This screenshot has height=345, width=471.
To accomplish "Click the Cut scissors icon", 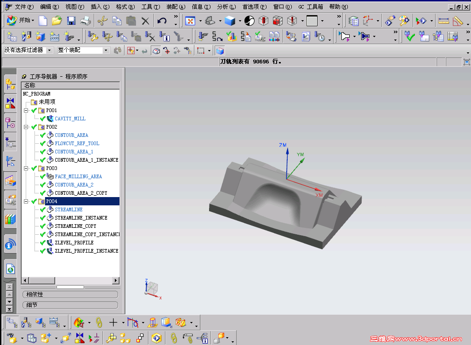I will click(102, 21).
